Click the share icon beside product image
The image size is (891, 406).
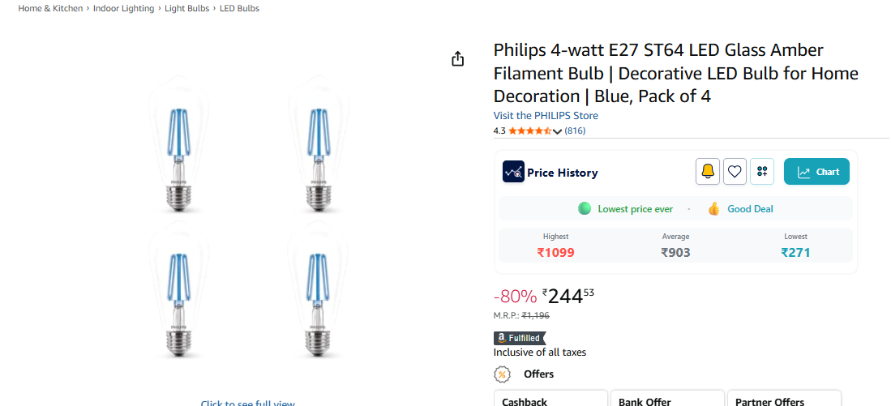pyautogui.click(x=458, y=58)
